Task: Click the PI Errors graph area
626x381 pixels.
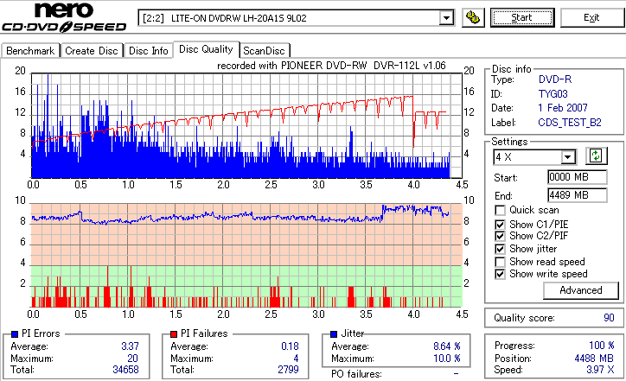Action: click(246, 125)
